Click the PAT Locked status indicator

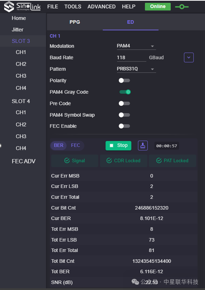tap(173, 161)
